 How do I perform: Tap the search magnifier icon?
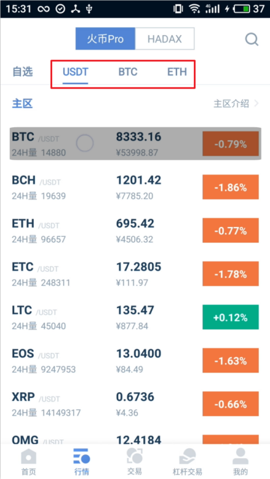252,39
